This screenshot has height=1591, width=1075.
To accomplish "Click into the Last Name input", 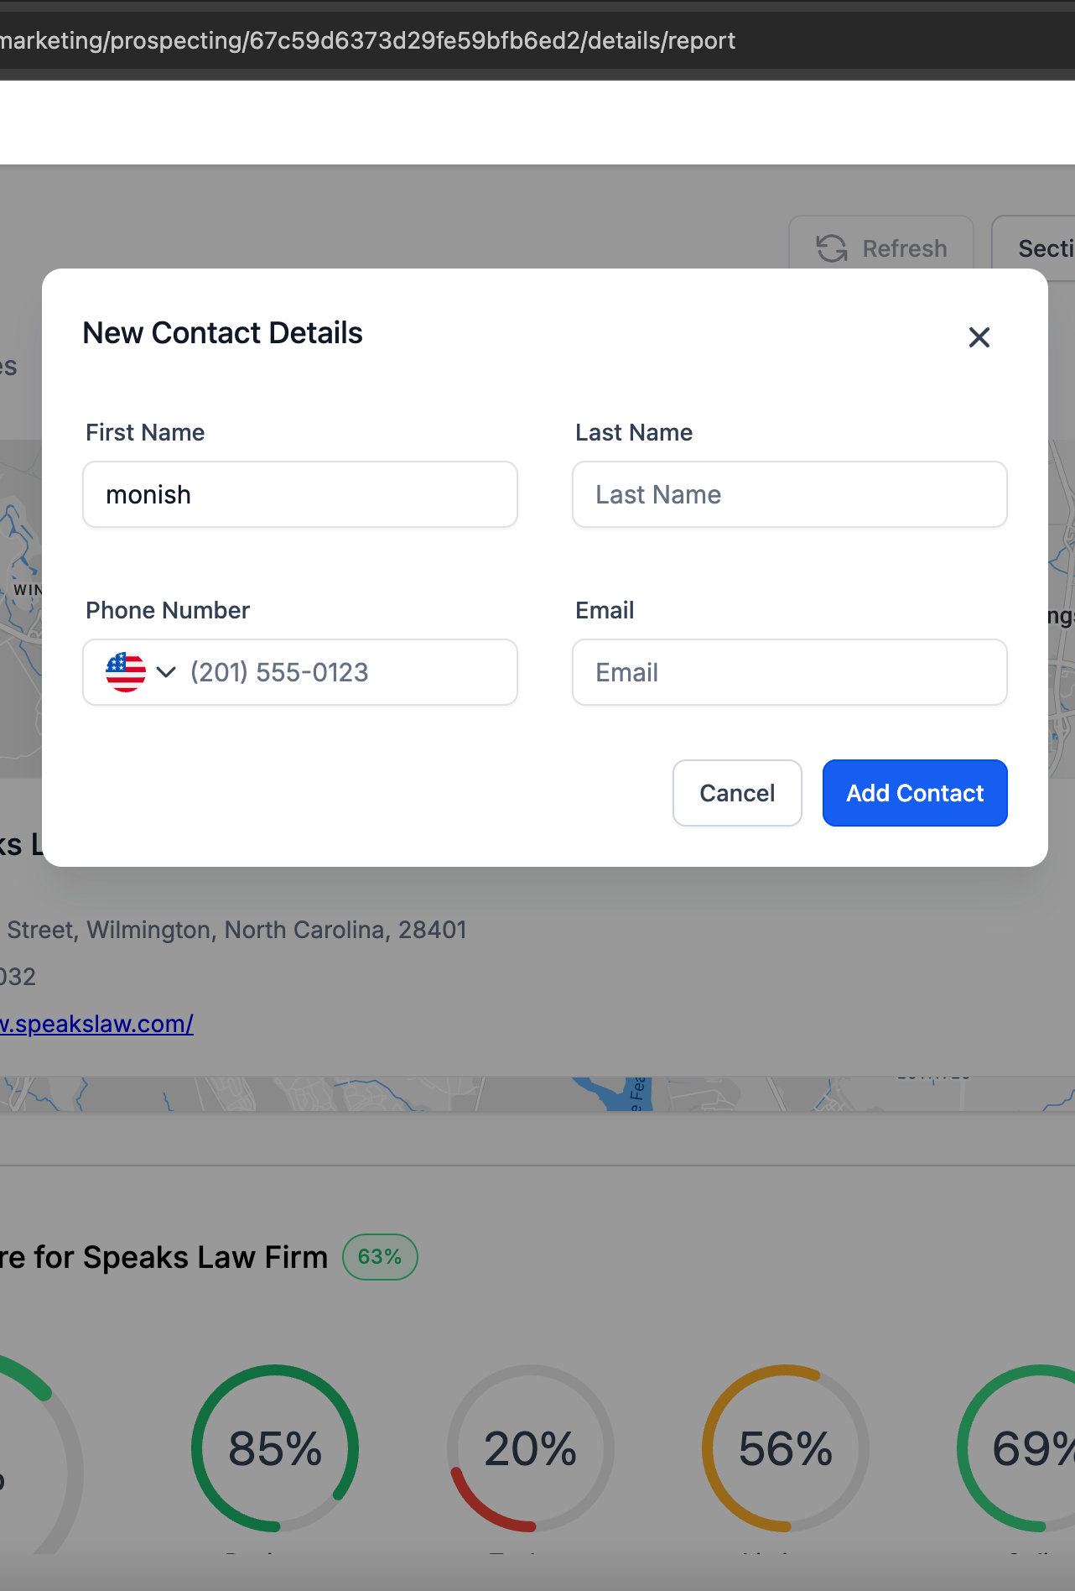I will click(789, 494).
